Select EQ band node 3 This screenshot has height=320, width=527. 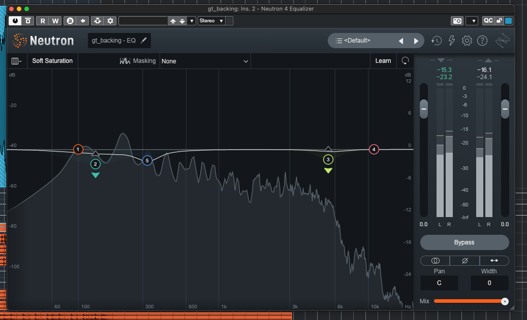328,159
